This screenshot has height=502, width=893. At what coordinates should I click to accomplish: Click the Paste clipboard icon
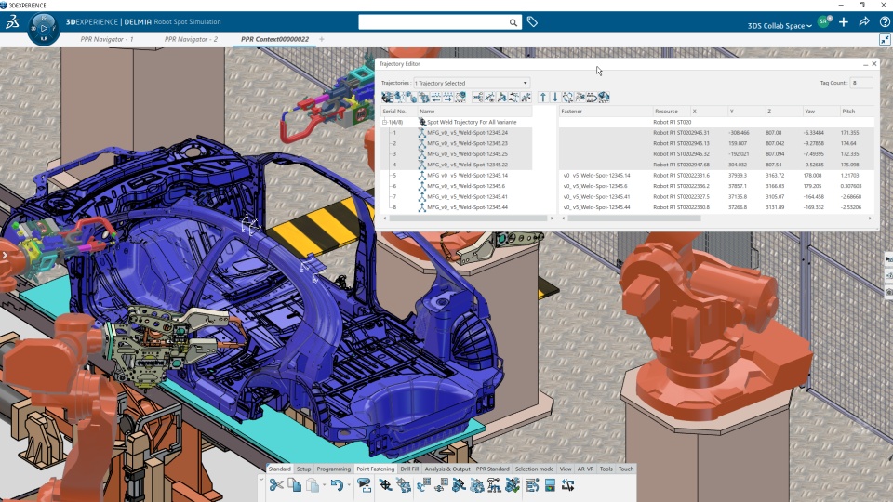tap(313, 485)
